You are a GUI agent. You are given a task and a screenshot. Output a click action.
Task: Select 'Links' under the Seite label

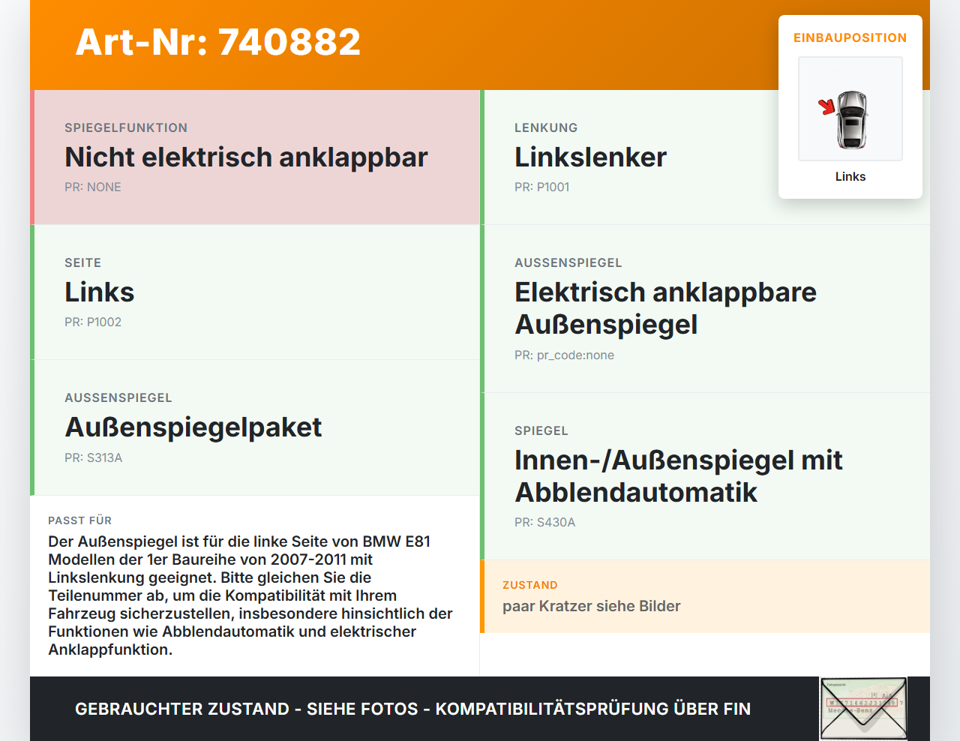tap(99, 292)
